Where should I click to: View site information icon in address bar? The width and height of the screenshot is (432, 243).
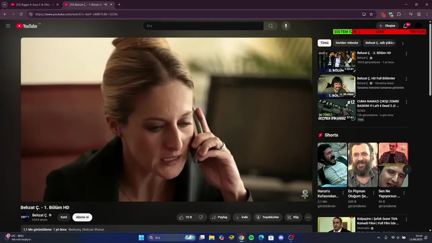coord(31,14)
